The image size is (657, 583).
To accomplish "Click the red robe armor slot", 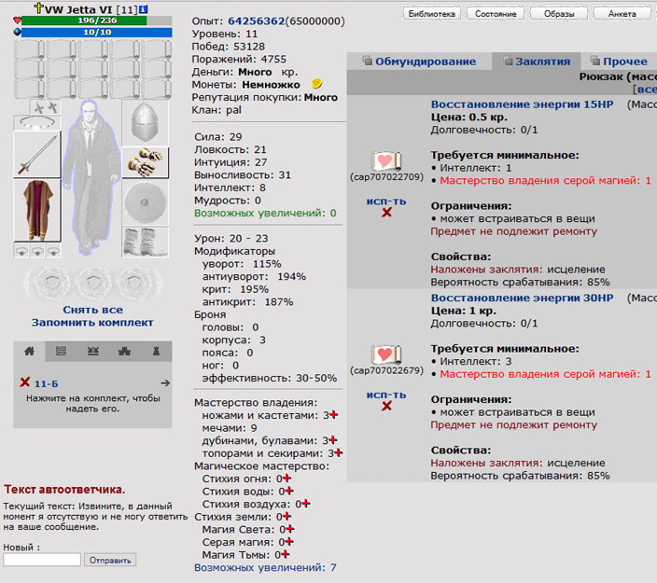I will (x=37, y=211).
